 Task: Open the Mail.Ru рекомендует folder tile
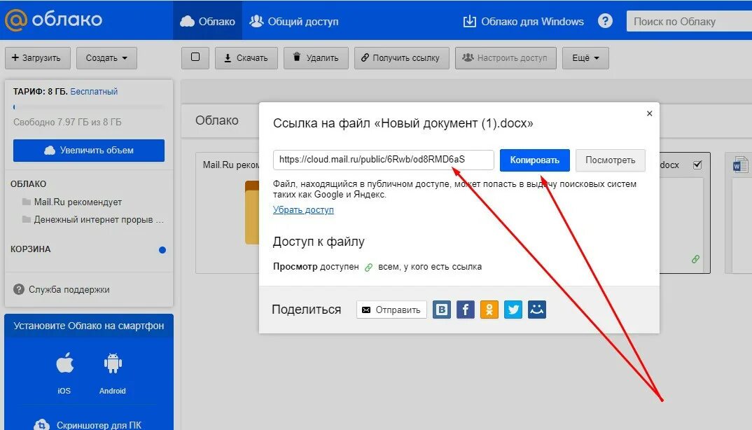[x=228, y=213]
